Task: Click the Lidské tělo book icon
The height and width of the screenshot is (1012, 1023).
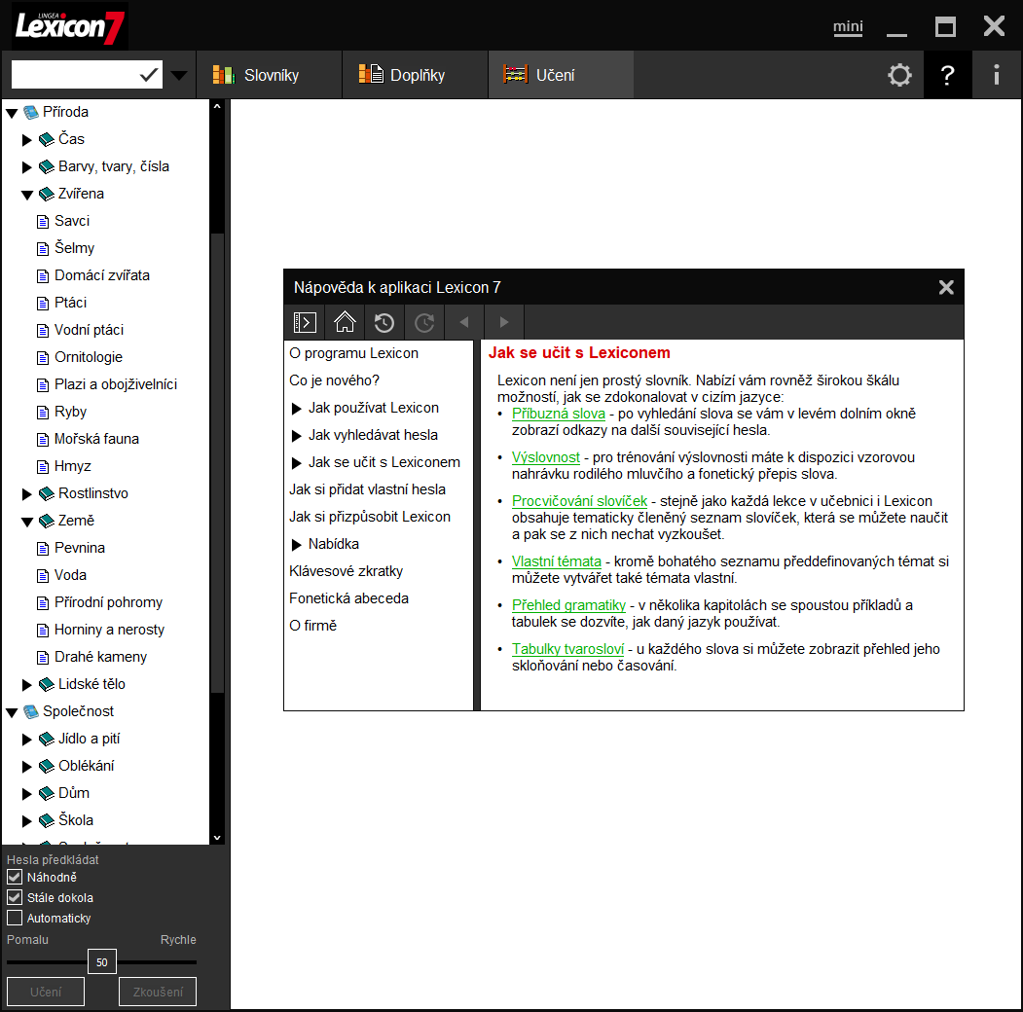Action: click(47, 685)
